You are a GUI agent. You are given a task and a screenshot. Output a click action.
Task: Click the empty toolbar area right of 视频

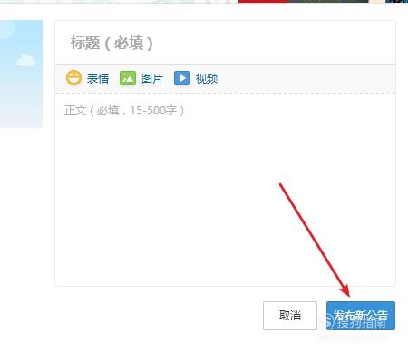tap(306, 79)
